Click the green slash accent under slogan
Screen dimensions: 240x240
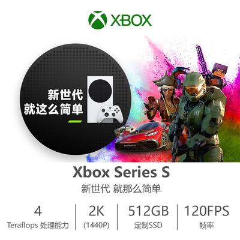(75, 121)
